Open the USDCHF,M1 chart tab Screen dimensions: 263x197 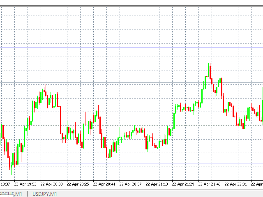click(11, 194)
